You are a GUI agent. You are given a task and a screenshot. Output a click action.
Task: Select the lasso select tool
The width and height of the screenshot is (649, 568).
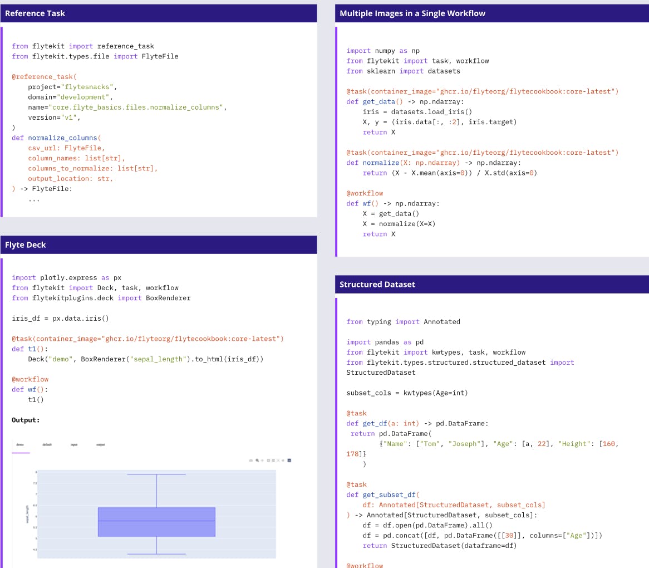tap(273, 460)
